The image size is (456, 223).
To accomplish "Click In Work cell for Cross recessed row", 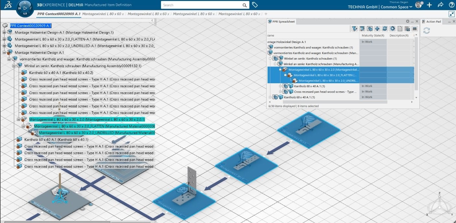I will [x=373, y=92].
